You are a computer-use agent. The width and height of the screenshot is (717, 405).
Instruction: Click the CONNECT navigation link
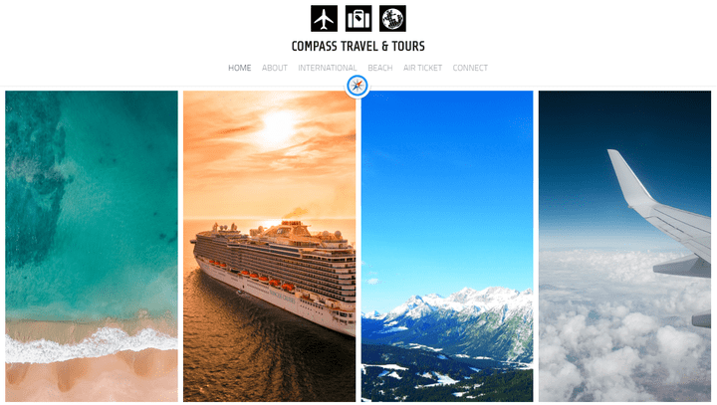click(470, 68)
